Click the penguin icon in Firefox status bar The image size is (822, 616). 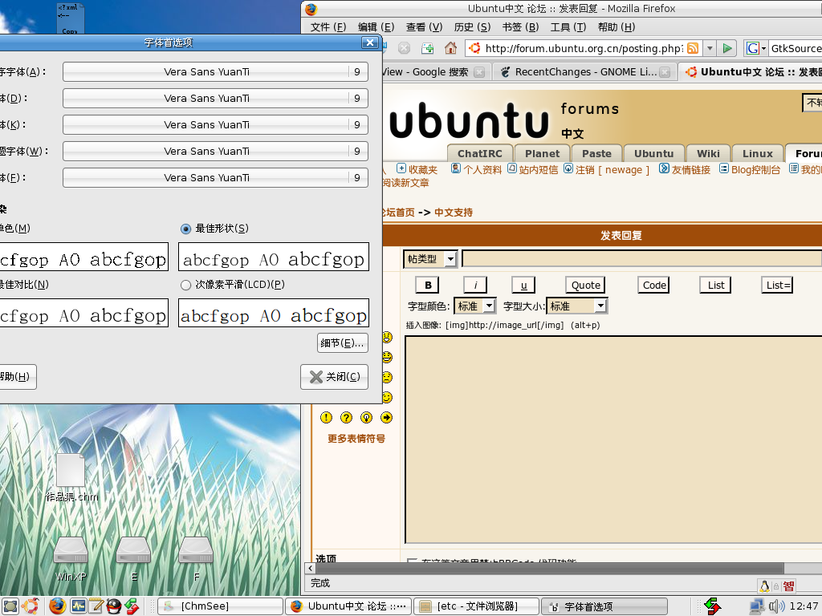pos(764,586)
